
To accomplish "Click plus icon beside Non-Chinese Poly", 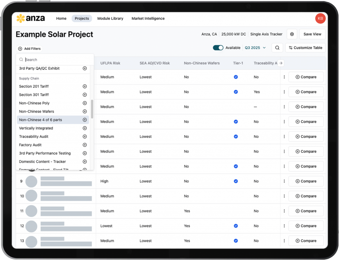I will (x=85, y=103).
